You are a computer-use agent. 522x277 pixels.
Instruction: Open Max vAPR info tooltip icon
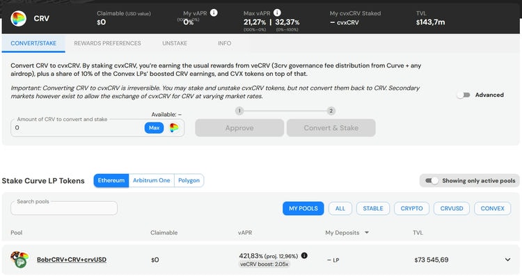pyautogui.click(x=277, y=13)
